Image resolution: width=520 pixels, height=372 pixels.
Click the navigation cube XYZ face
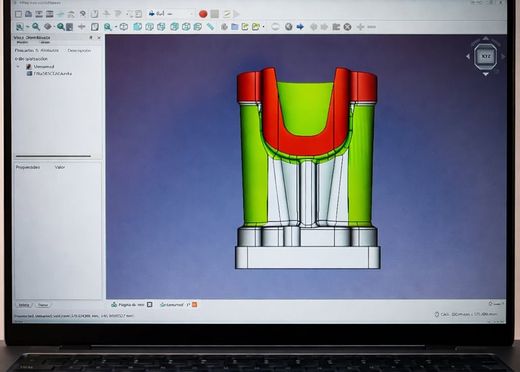(485, 56)
